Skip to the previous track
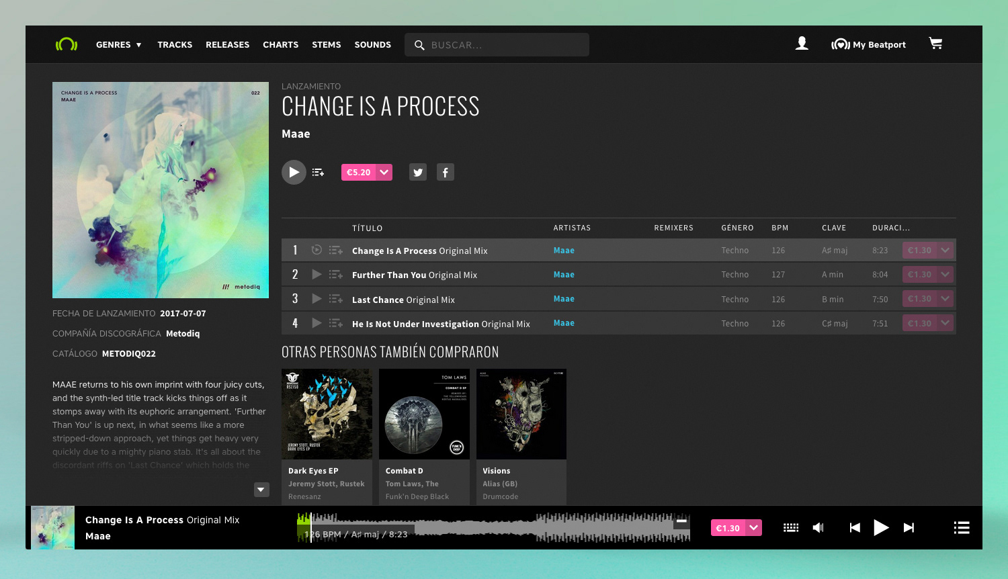This screenshot has height=579, width=1008. point(855,528)
